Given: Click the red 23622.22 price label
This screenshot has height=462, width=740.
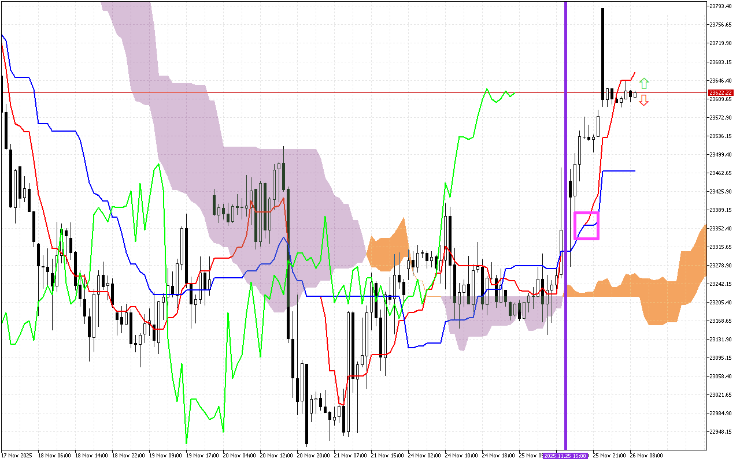Looking at the screenshot, I should point(720,92).
